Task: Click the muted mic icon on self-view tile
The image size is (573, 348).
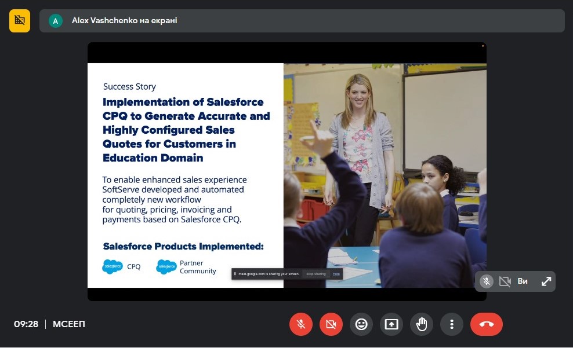Action: tap(487, 281)
